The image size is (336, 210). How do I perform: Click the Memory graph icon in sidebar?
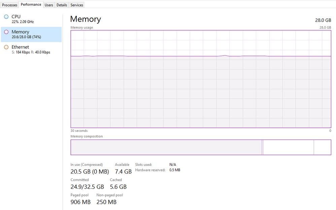click(6, 32)
